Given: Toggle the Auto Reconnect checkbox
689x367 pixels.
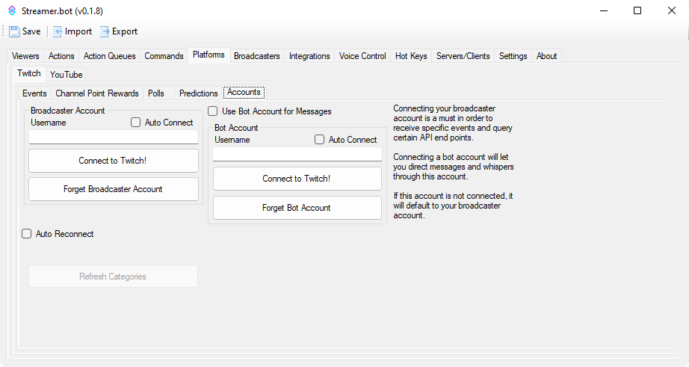Looking at the screenshot, I should pos(27,234).
